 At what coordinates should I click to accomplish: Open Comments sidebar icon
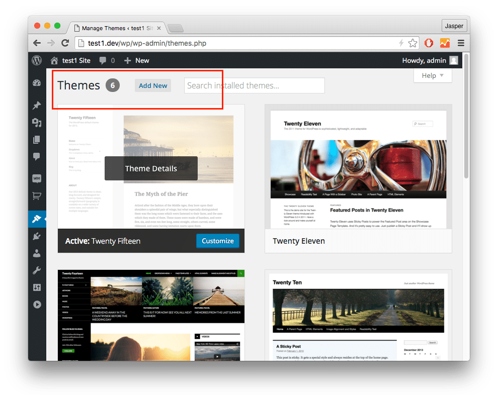pyautogui.click(x=37, y=157)
